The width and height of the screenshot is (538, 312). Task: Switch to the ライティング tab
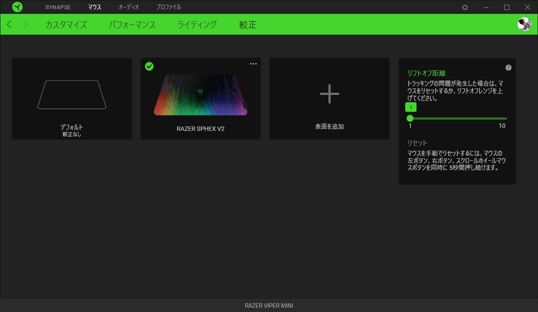(197, 25)
